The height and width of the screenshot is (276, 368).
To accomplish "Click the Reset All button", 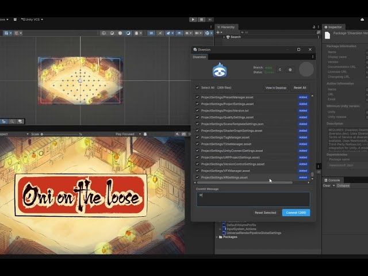I will tap(300, 88).
